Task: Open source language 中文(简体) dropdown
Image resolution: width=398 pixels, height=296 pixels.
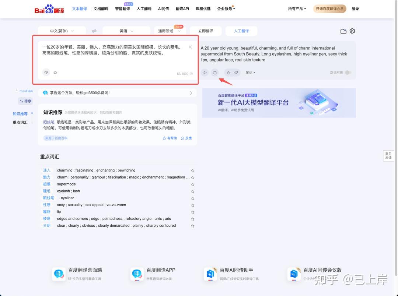Action: tap(62, 31)
